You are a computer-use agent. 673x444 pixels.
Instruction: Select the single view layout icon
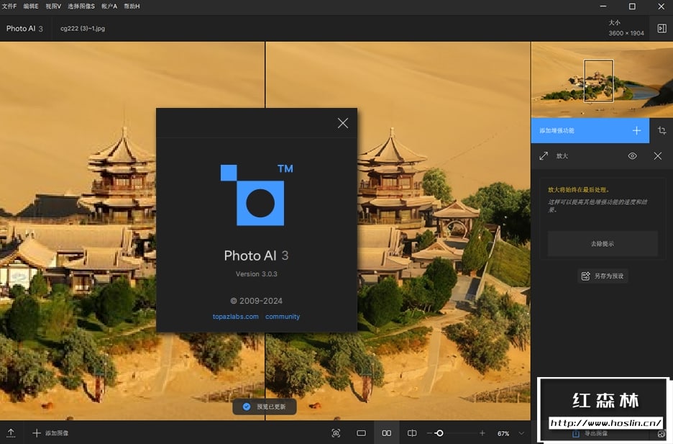[361, 433]
